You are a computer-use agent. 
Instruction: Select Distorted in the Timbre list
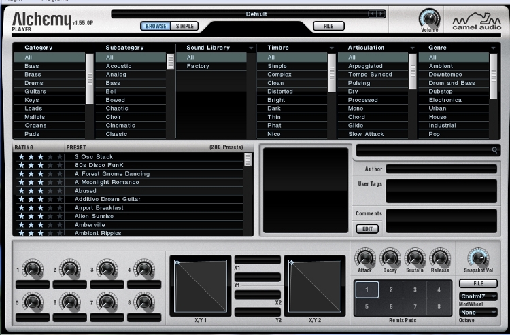[292, 91]
